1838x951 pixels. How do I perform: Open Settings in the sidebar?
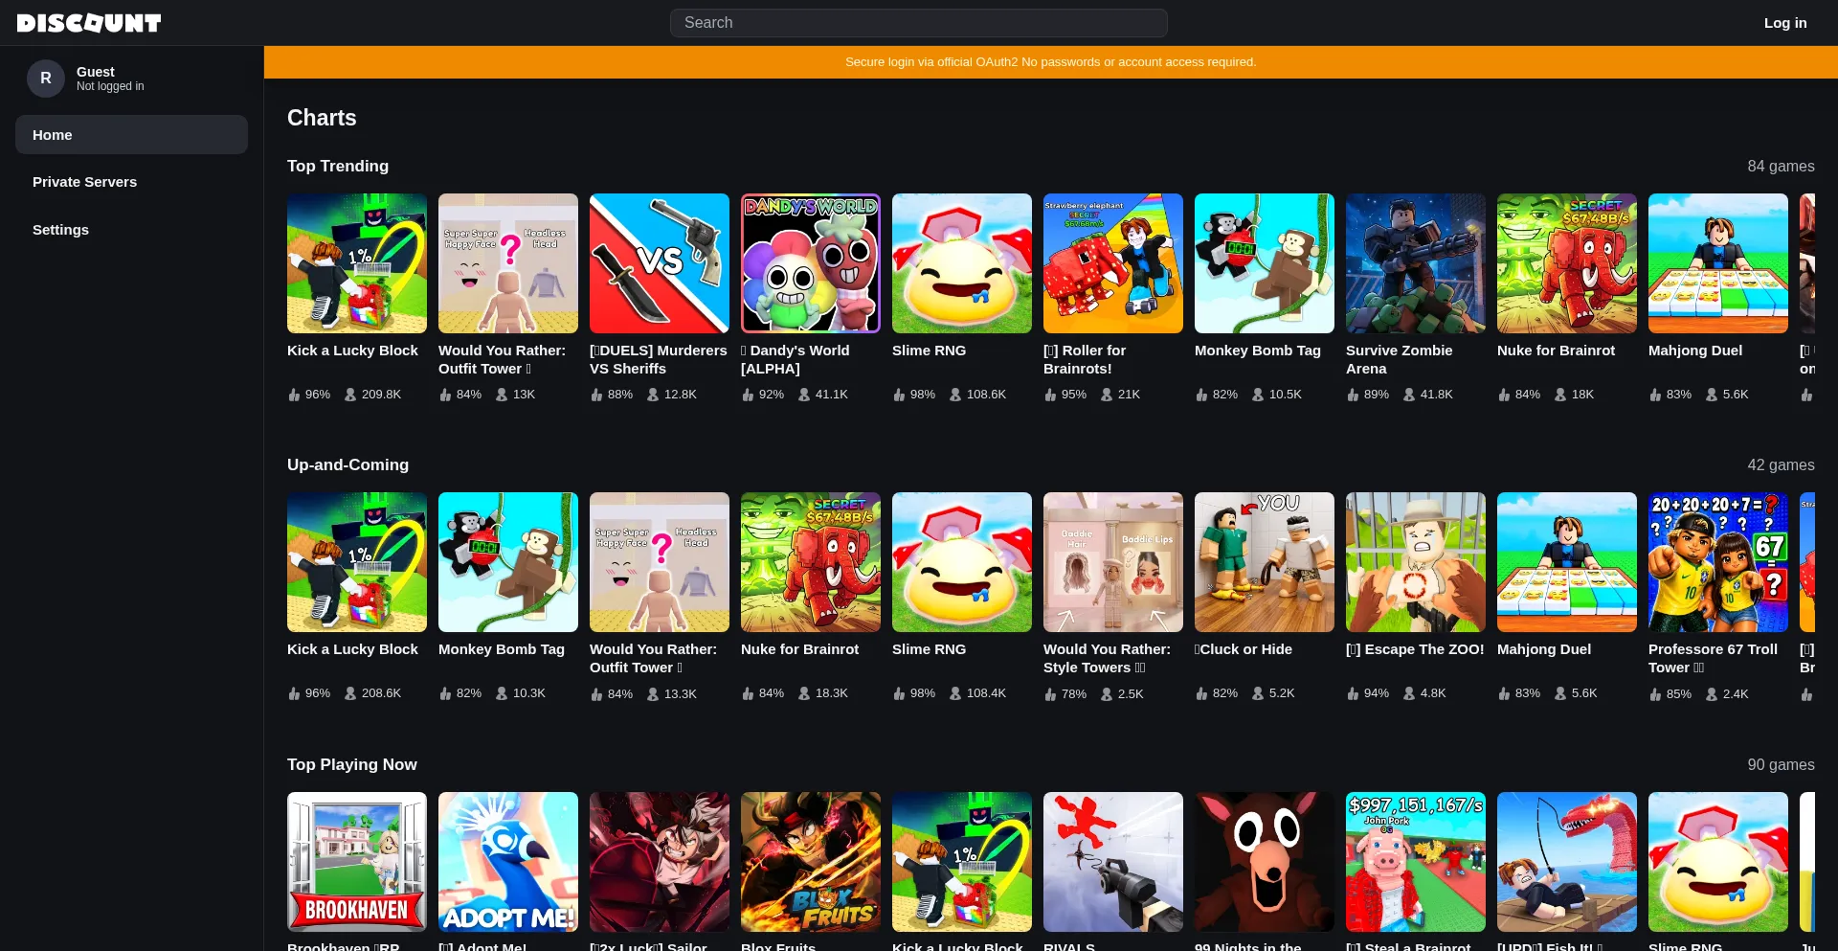[x=131, y=230]
